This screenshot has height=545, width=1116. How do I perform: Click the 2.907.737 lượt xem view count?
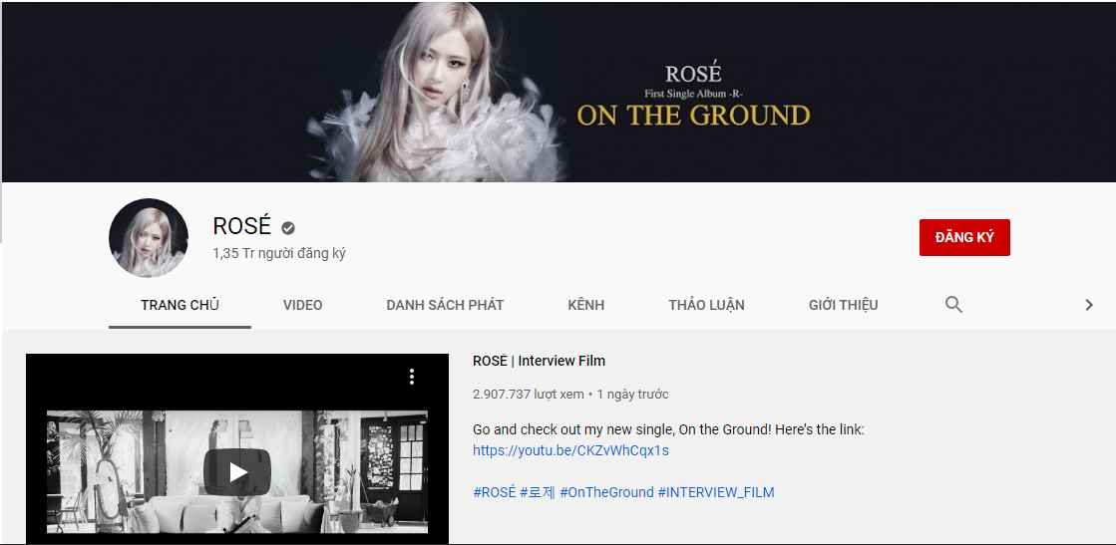[529, 395]
